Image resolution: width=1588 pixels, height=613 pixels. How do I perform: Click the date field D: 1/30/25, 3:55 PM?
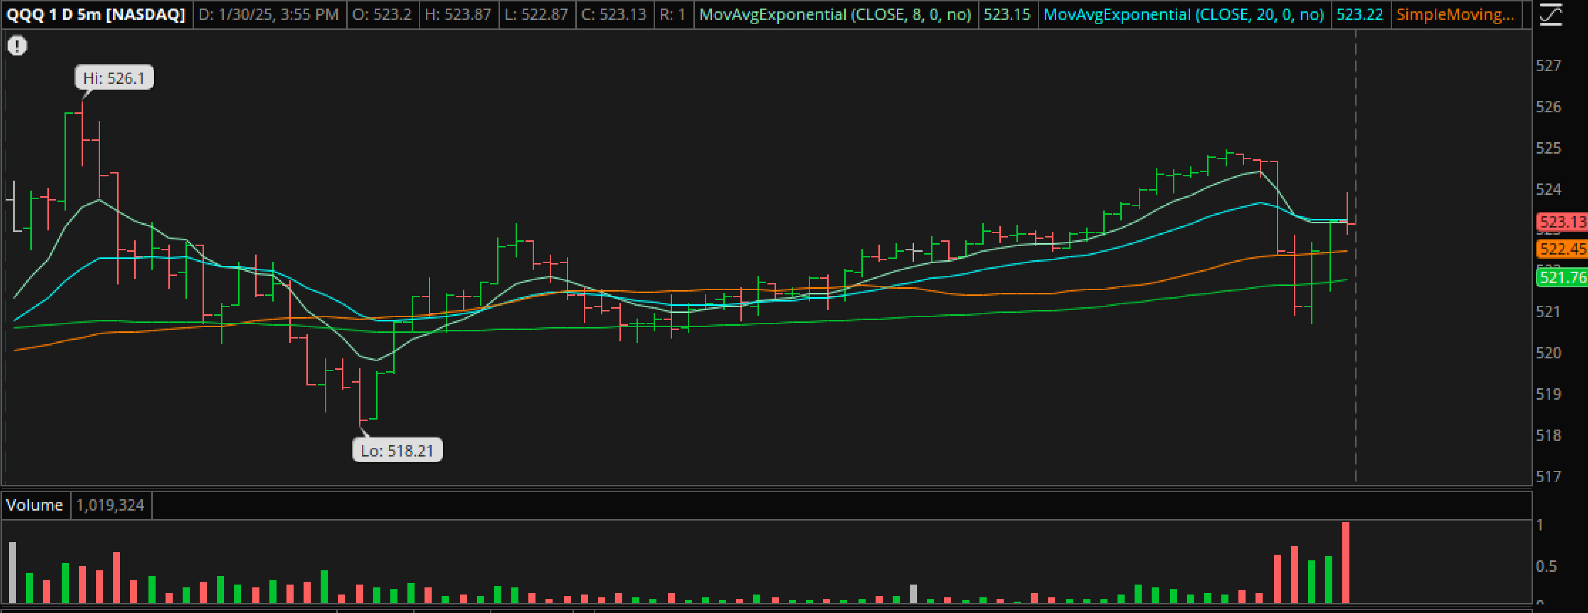(269, 14)
